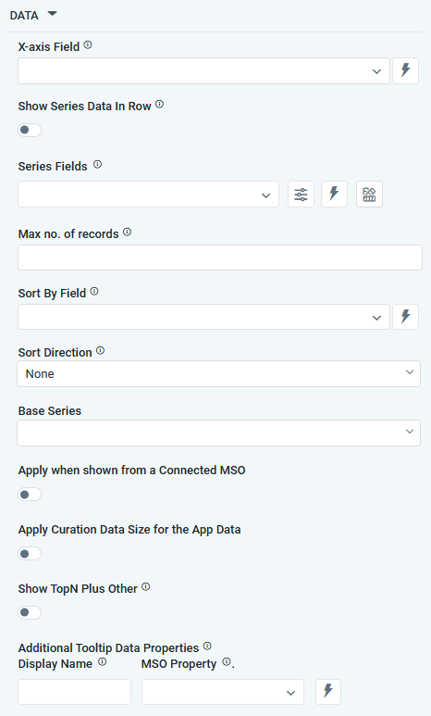Toggle Show Series Data In Row switch

tap(30, 131)
